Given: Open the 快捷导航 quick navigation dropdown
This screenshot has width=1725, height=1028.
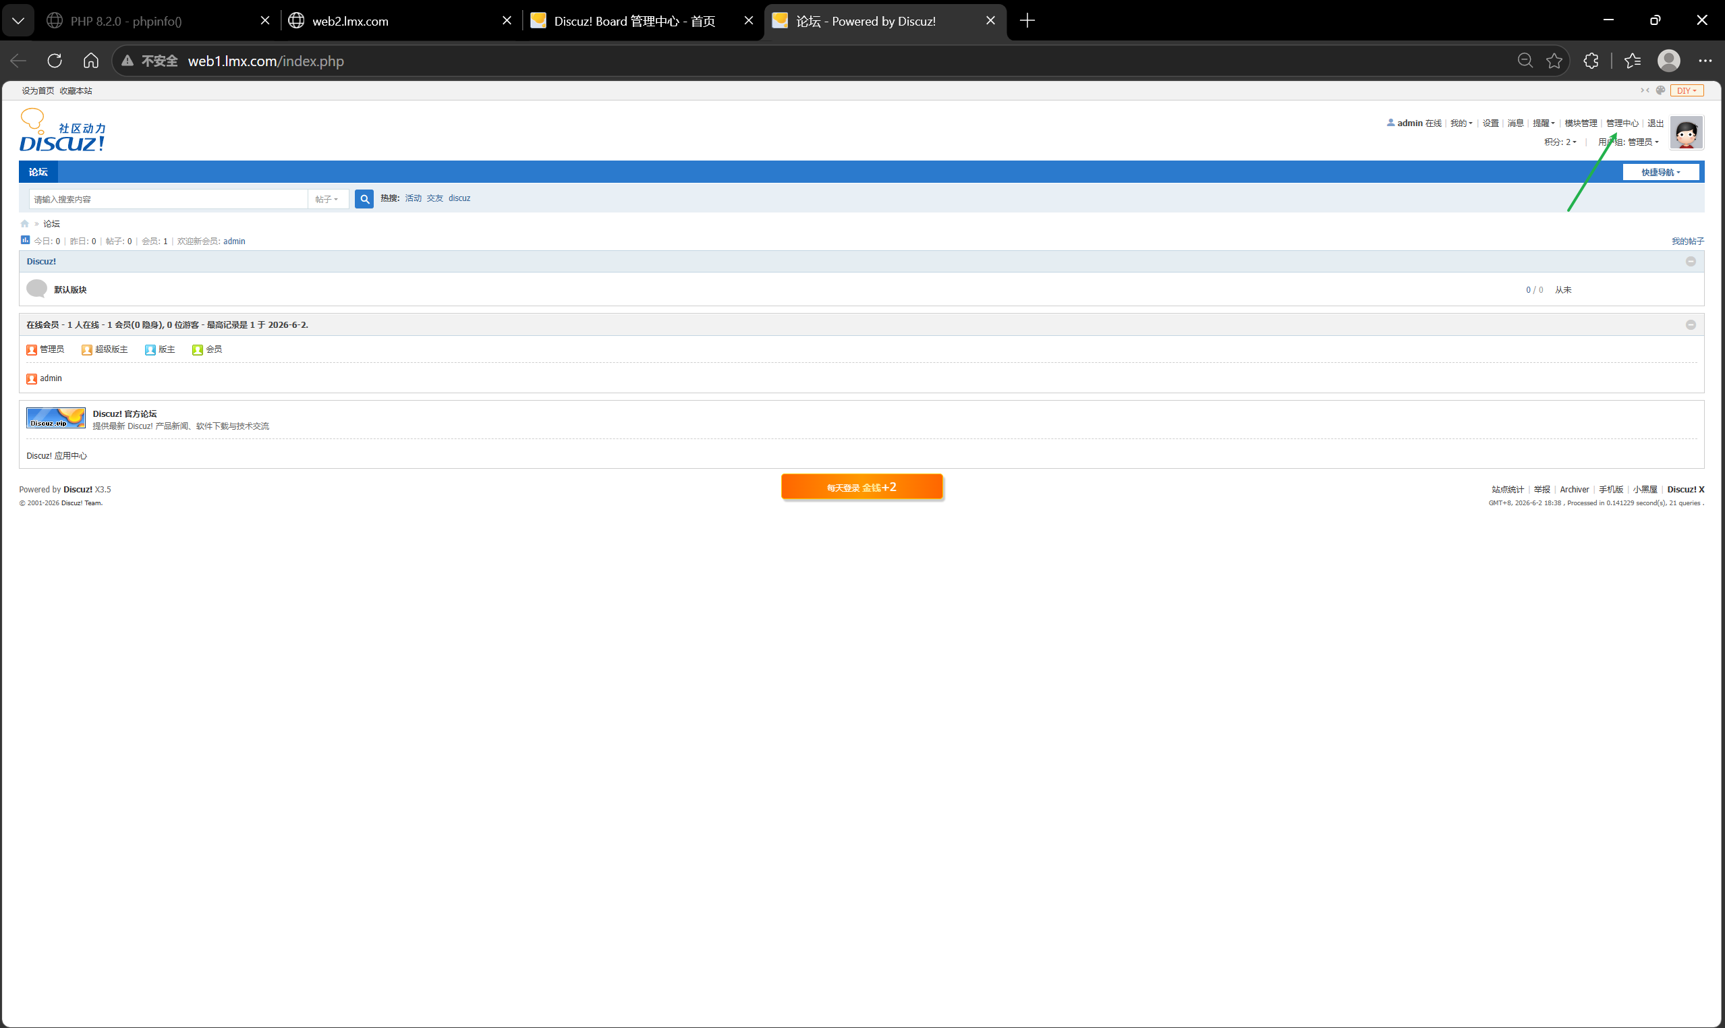Looking at the screenshot, I should pyautogui.click(x=1660, y=173).
